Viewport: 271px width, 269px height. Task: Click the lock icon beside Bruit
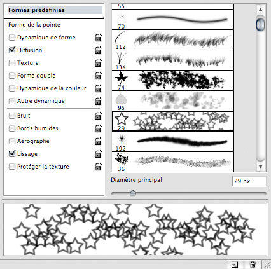98,116
